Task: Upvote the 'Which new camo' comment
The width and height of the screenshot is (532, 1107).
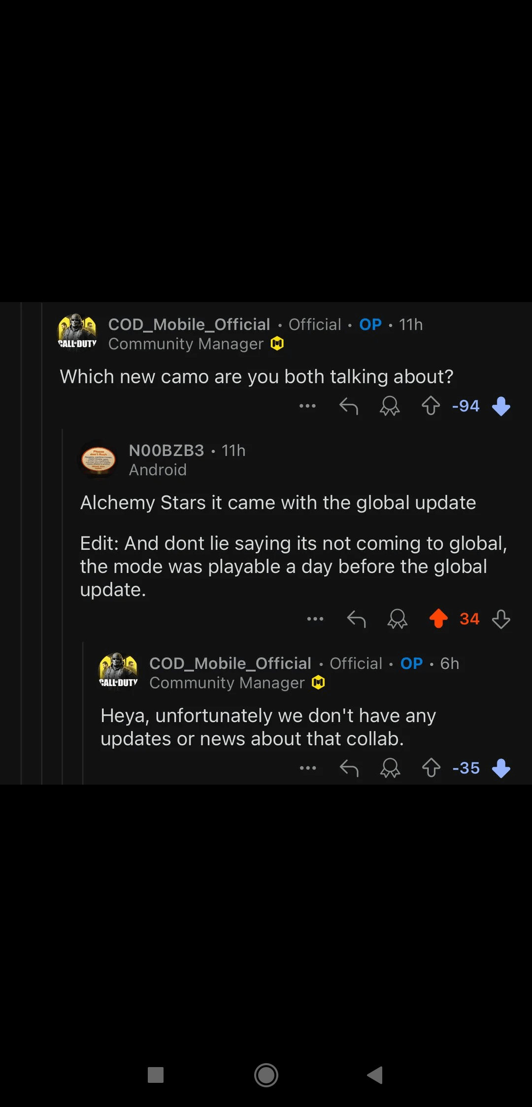Action: (431, 406)
